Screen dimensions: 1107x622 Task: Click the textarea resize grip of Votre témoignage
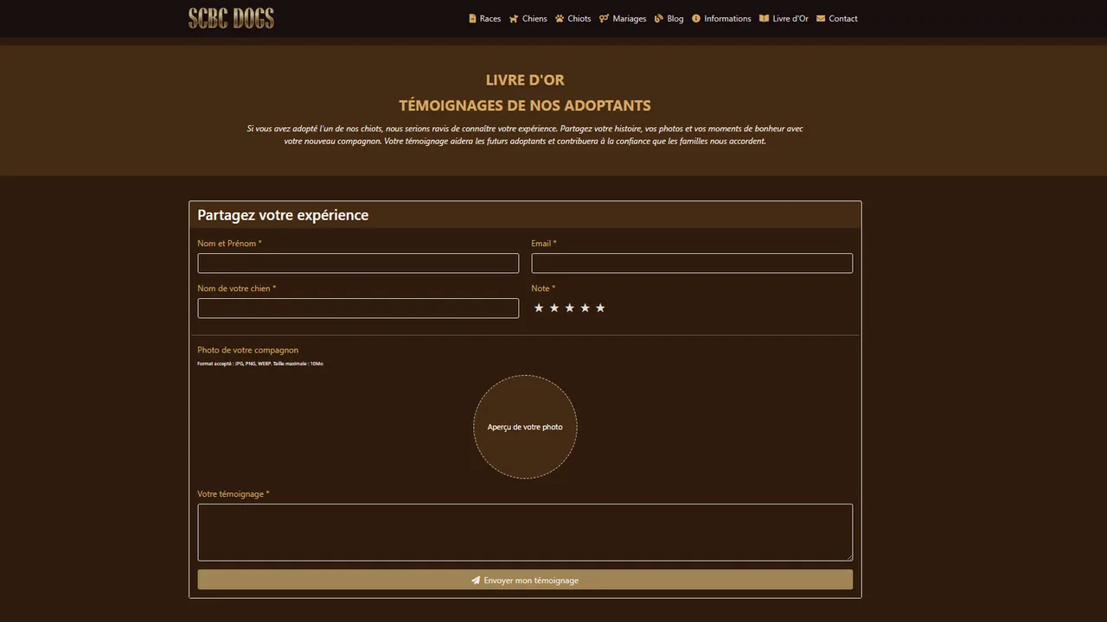point(848,557)
